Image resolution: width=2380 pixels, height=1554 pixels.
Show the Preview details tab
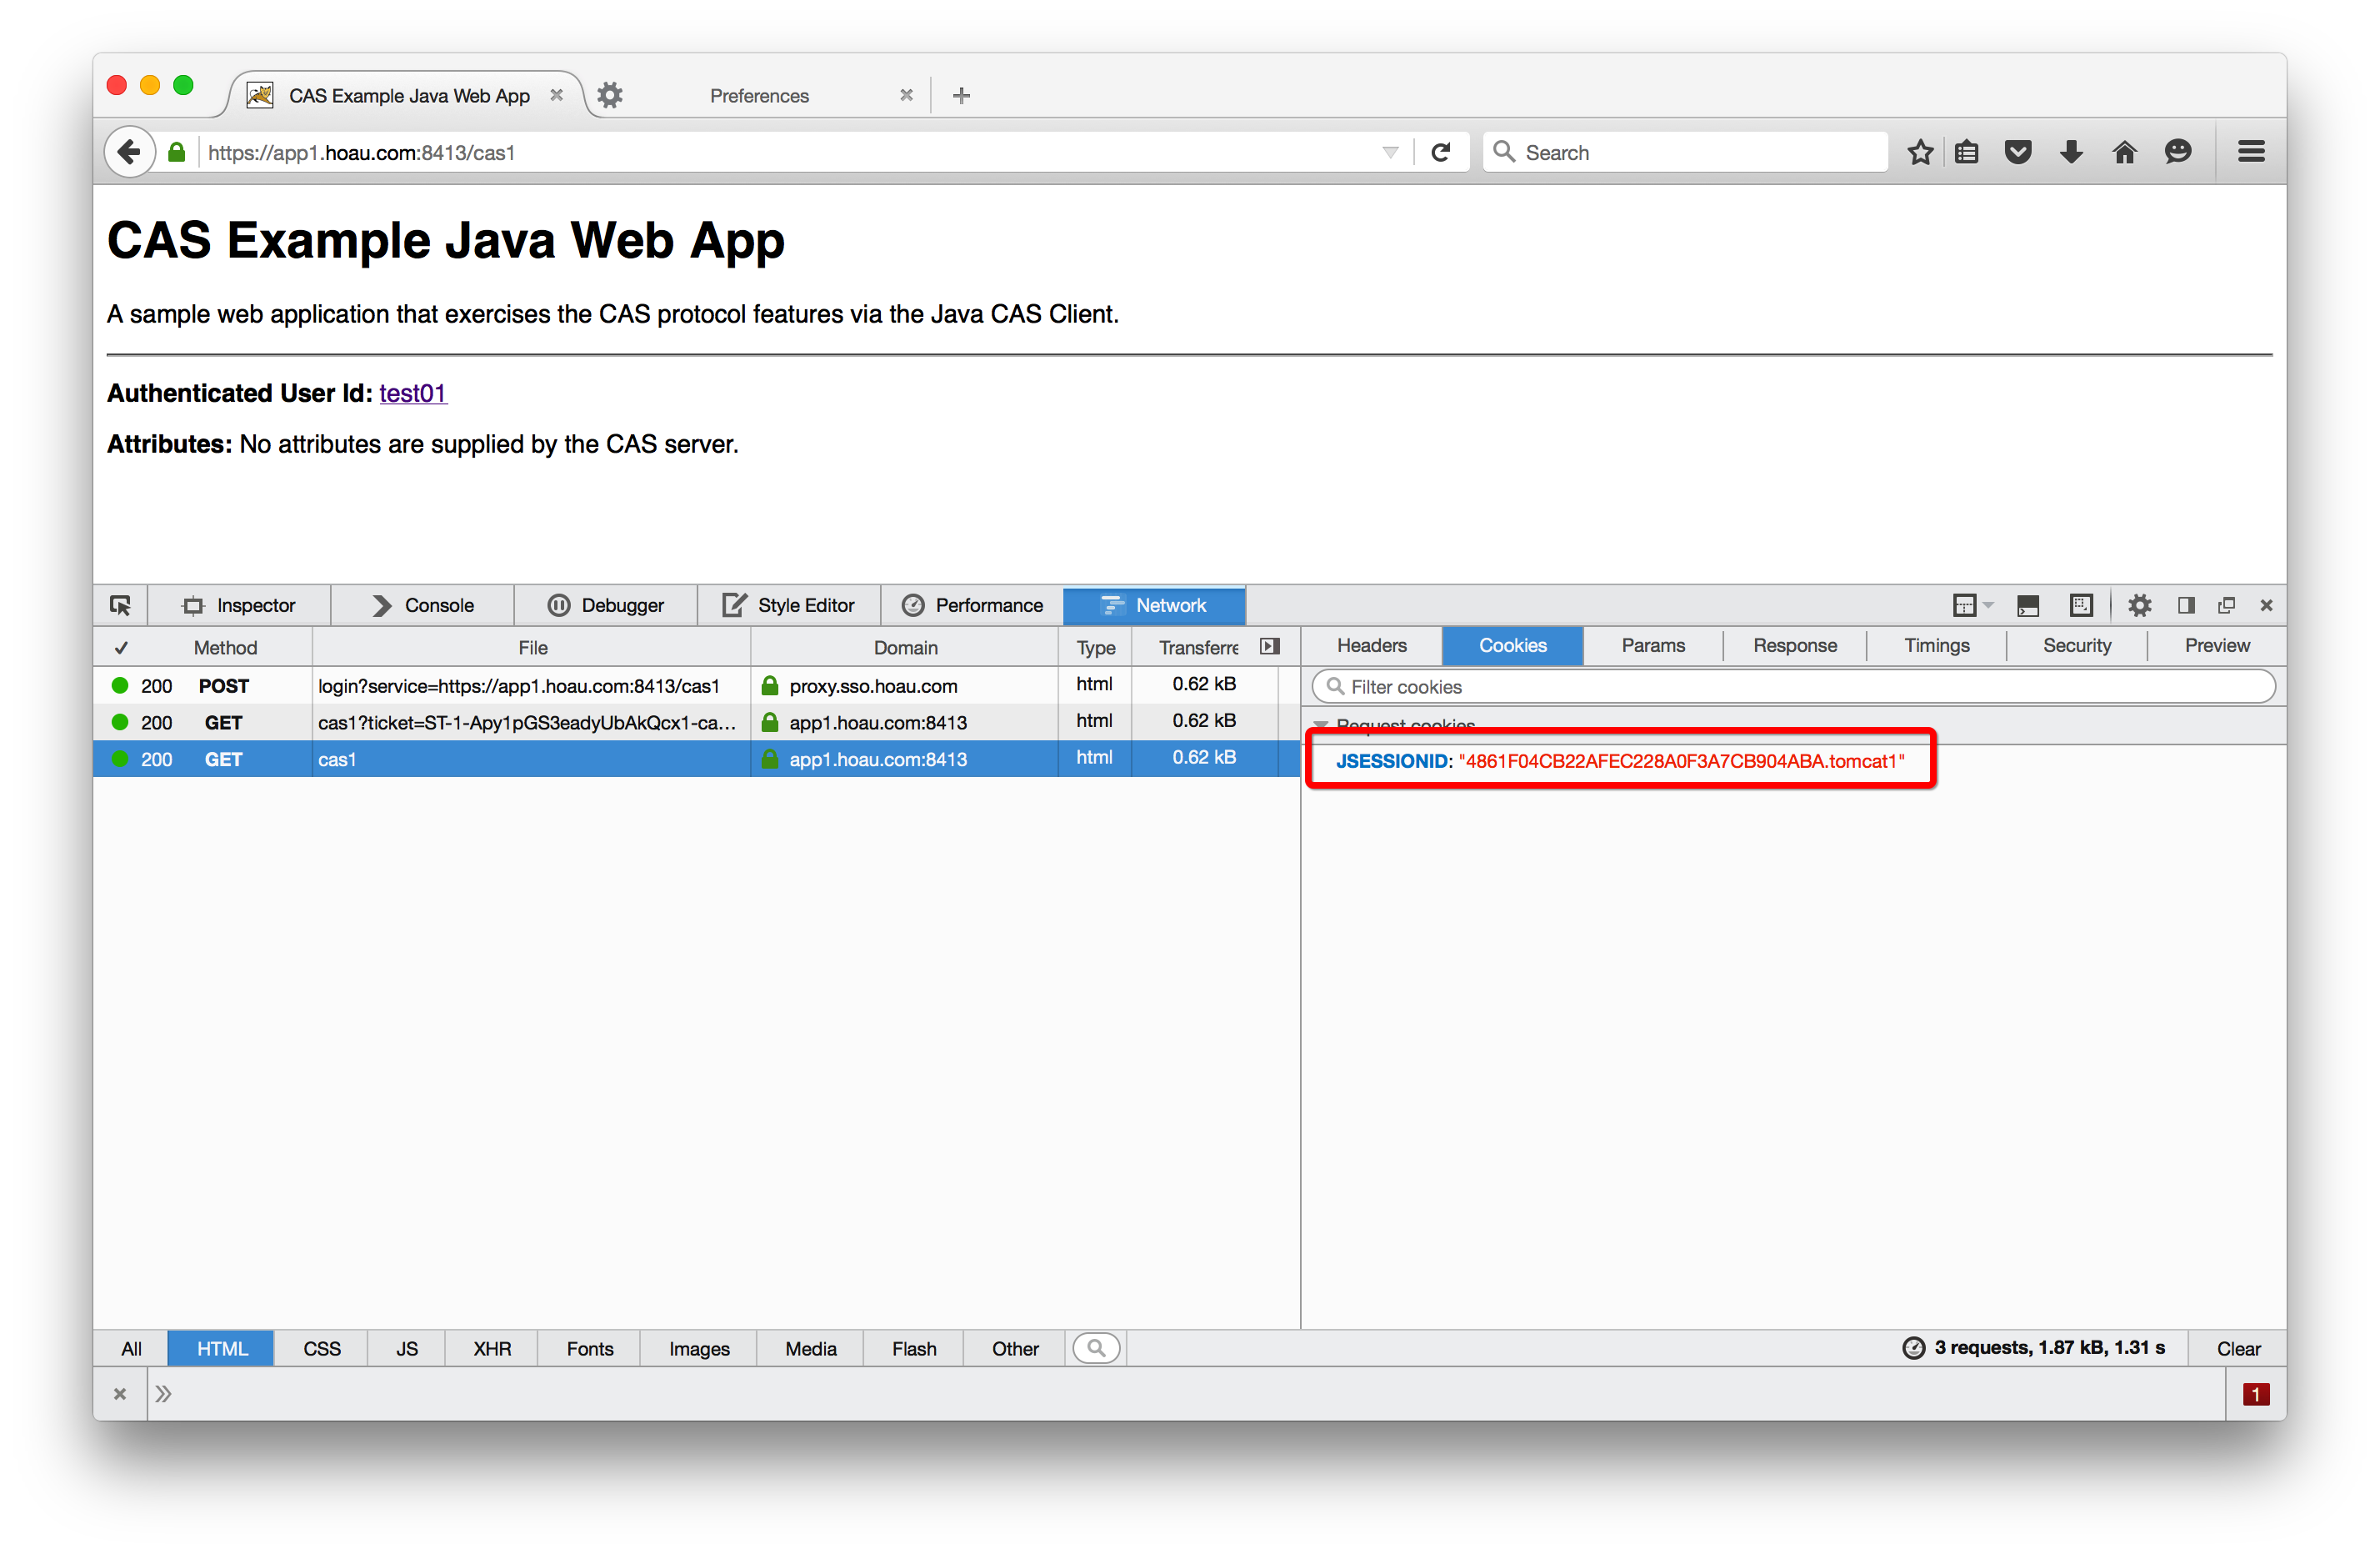click(2217, 645)
